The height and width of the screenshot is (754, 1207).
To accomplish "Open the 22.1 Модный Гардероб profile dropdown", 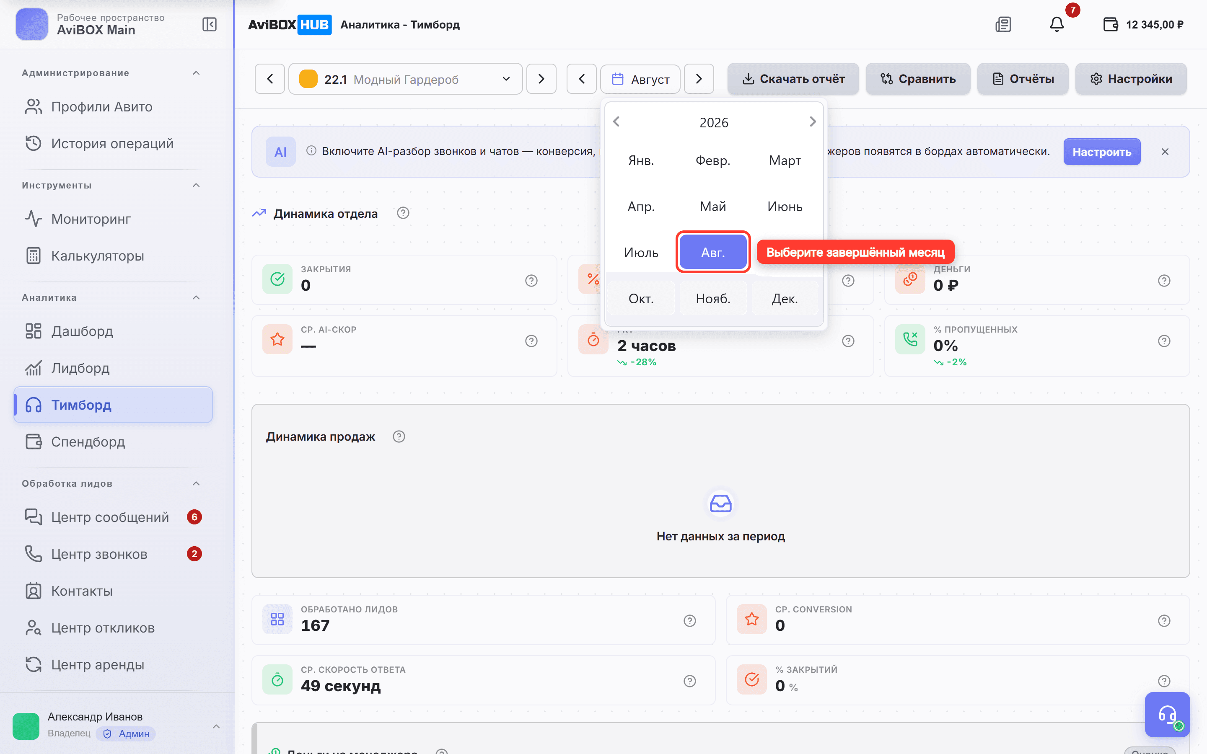I will [406, 79].
